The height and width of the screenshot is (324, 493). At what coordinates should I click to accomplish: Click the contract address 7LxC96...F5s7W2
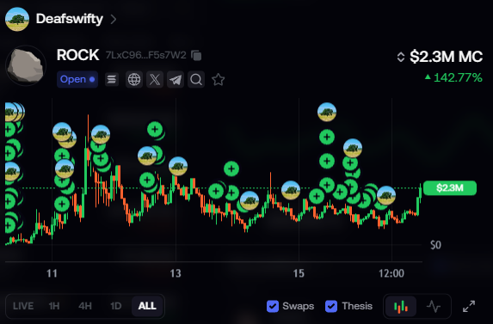[x=146, y=55]
